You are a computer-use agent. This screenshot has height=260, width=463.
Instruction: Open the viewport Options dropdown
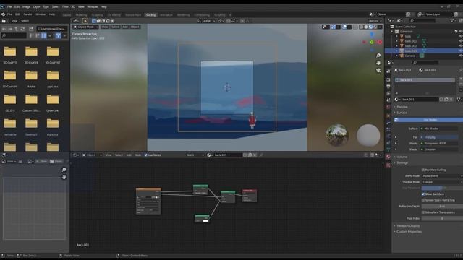[375, 21]
